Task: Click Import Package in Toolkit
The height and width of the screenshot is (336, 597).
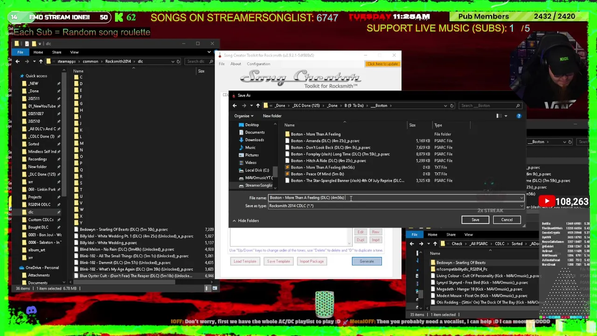Action: (312, 261)
